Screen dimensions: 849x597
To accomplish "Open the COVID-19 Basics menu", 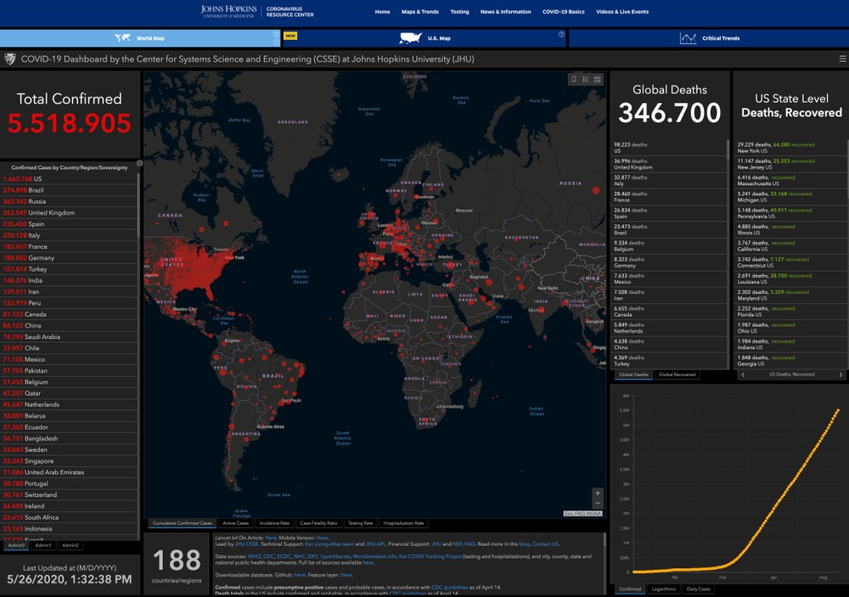I will pyautogui.click(x=563, y=11).
